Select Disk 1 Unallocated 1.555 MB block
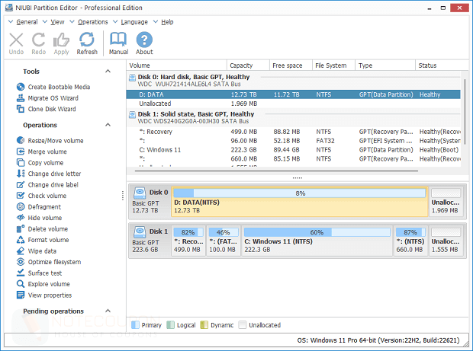This screenshot has height=351, width=473. click(446, 241)
